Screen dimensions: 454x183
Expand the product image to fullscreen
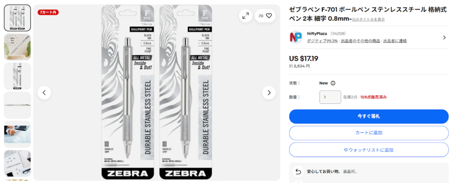pyautogui.click(x=245, y=16)
